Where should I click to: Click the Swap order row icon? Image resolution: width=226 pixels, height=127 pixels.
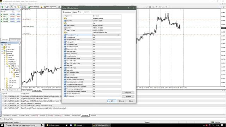coord(65,70)
